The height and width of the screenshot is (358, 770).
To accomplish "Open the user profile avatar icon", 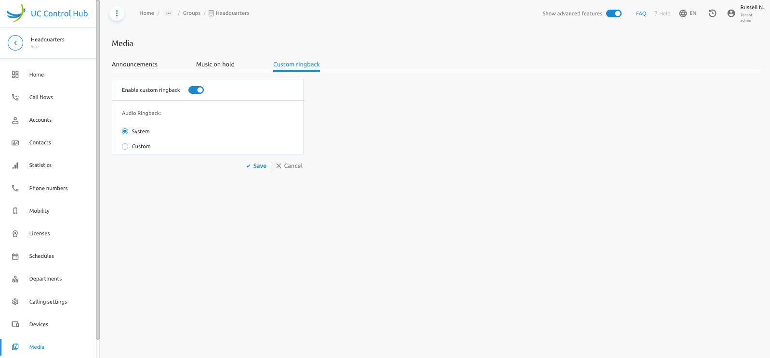I will (x=731, y=13).
